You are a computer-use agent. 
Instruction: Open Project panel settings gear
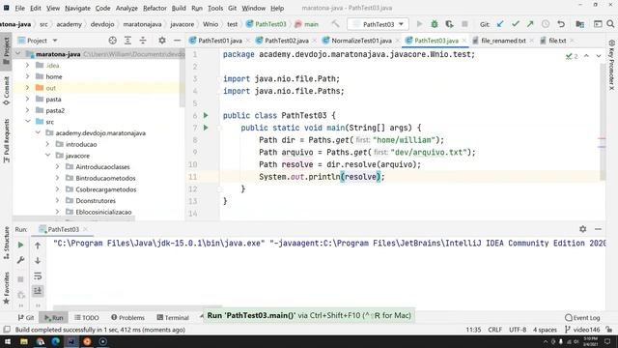162,41
